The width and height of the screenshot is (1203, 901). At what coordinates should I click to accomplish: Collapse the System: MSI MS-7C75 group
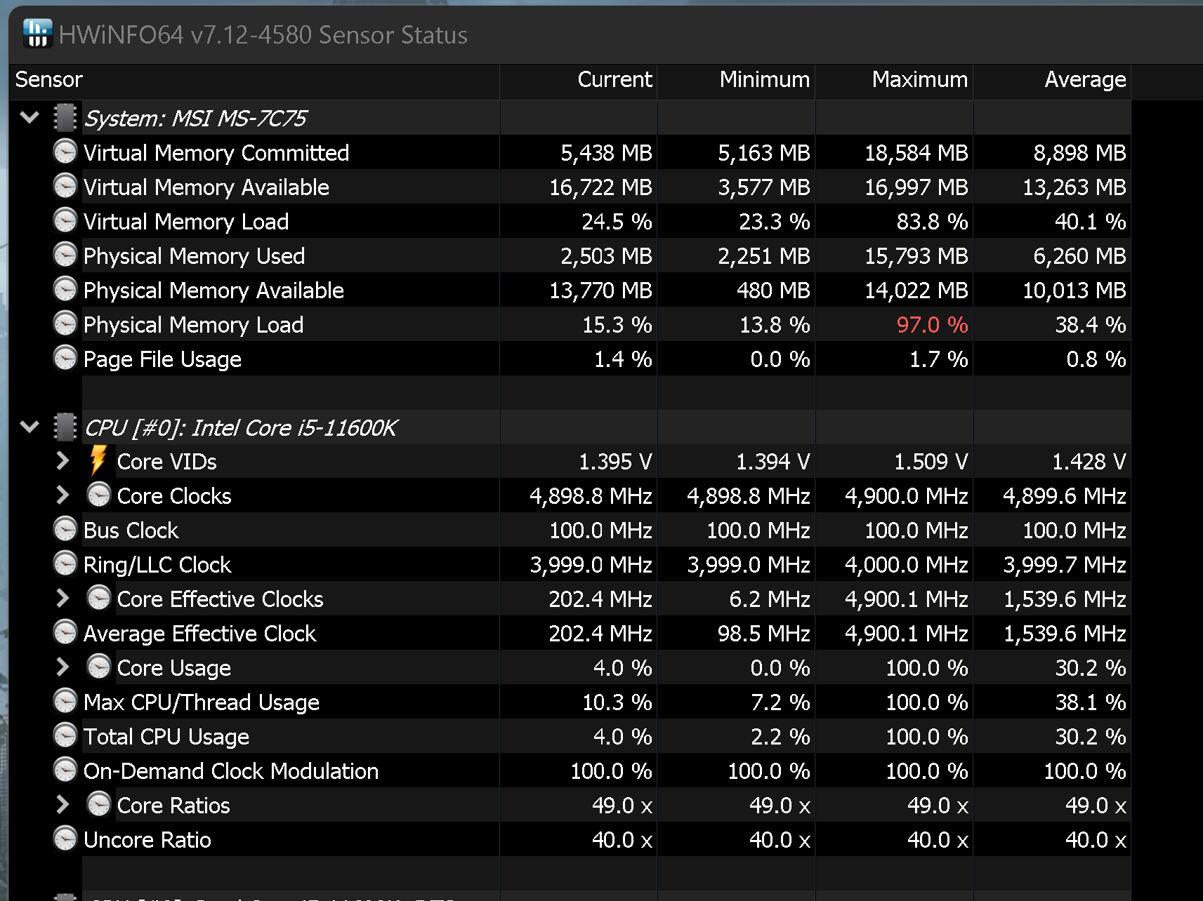click(x=29, y=117)
